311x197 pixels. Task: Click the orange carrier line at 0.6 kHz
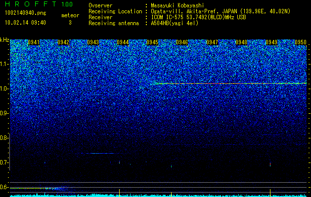click(x=33, y=189)
